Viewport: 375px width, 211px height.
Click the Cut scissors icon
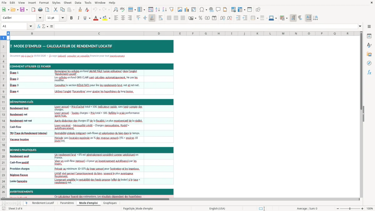pyautogui.click(x=56, y=10)
